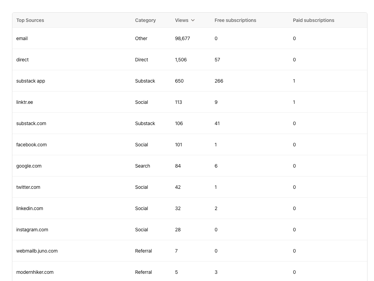Viewport: 374px width, 281px height.
Task: Open the linktr.ee source entry
Action: (25, 102)
